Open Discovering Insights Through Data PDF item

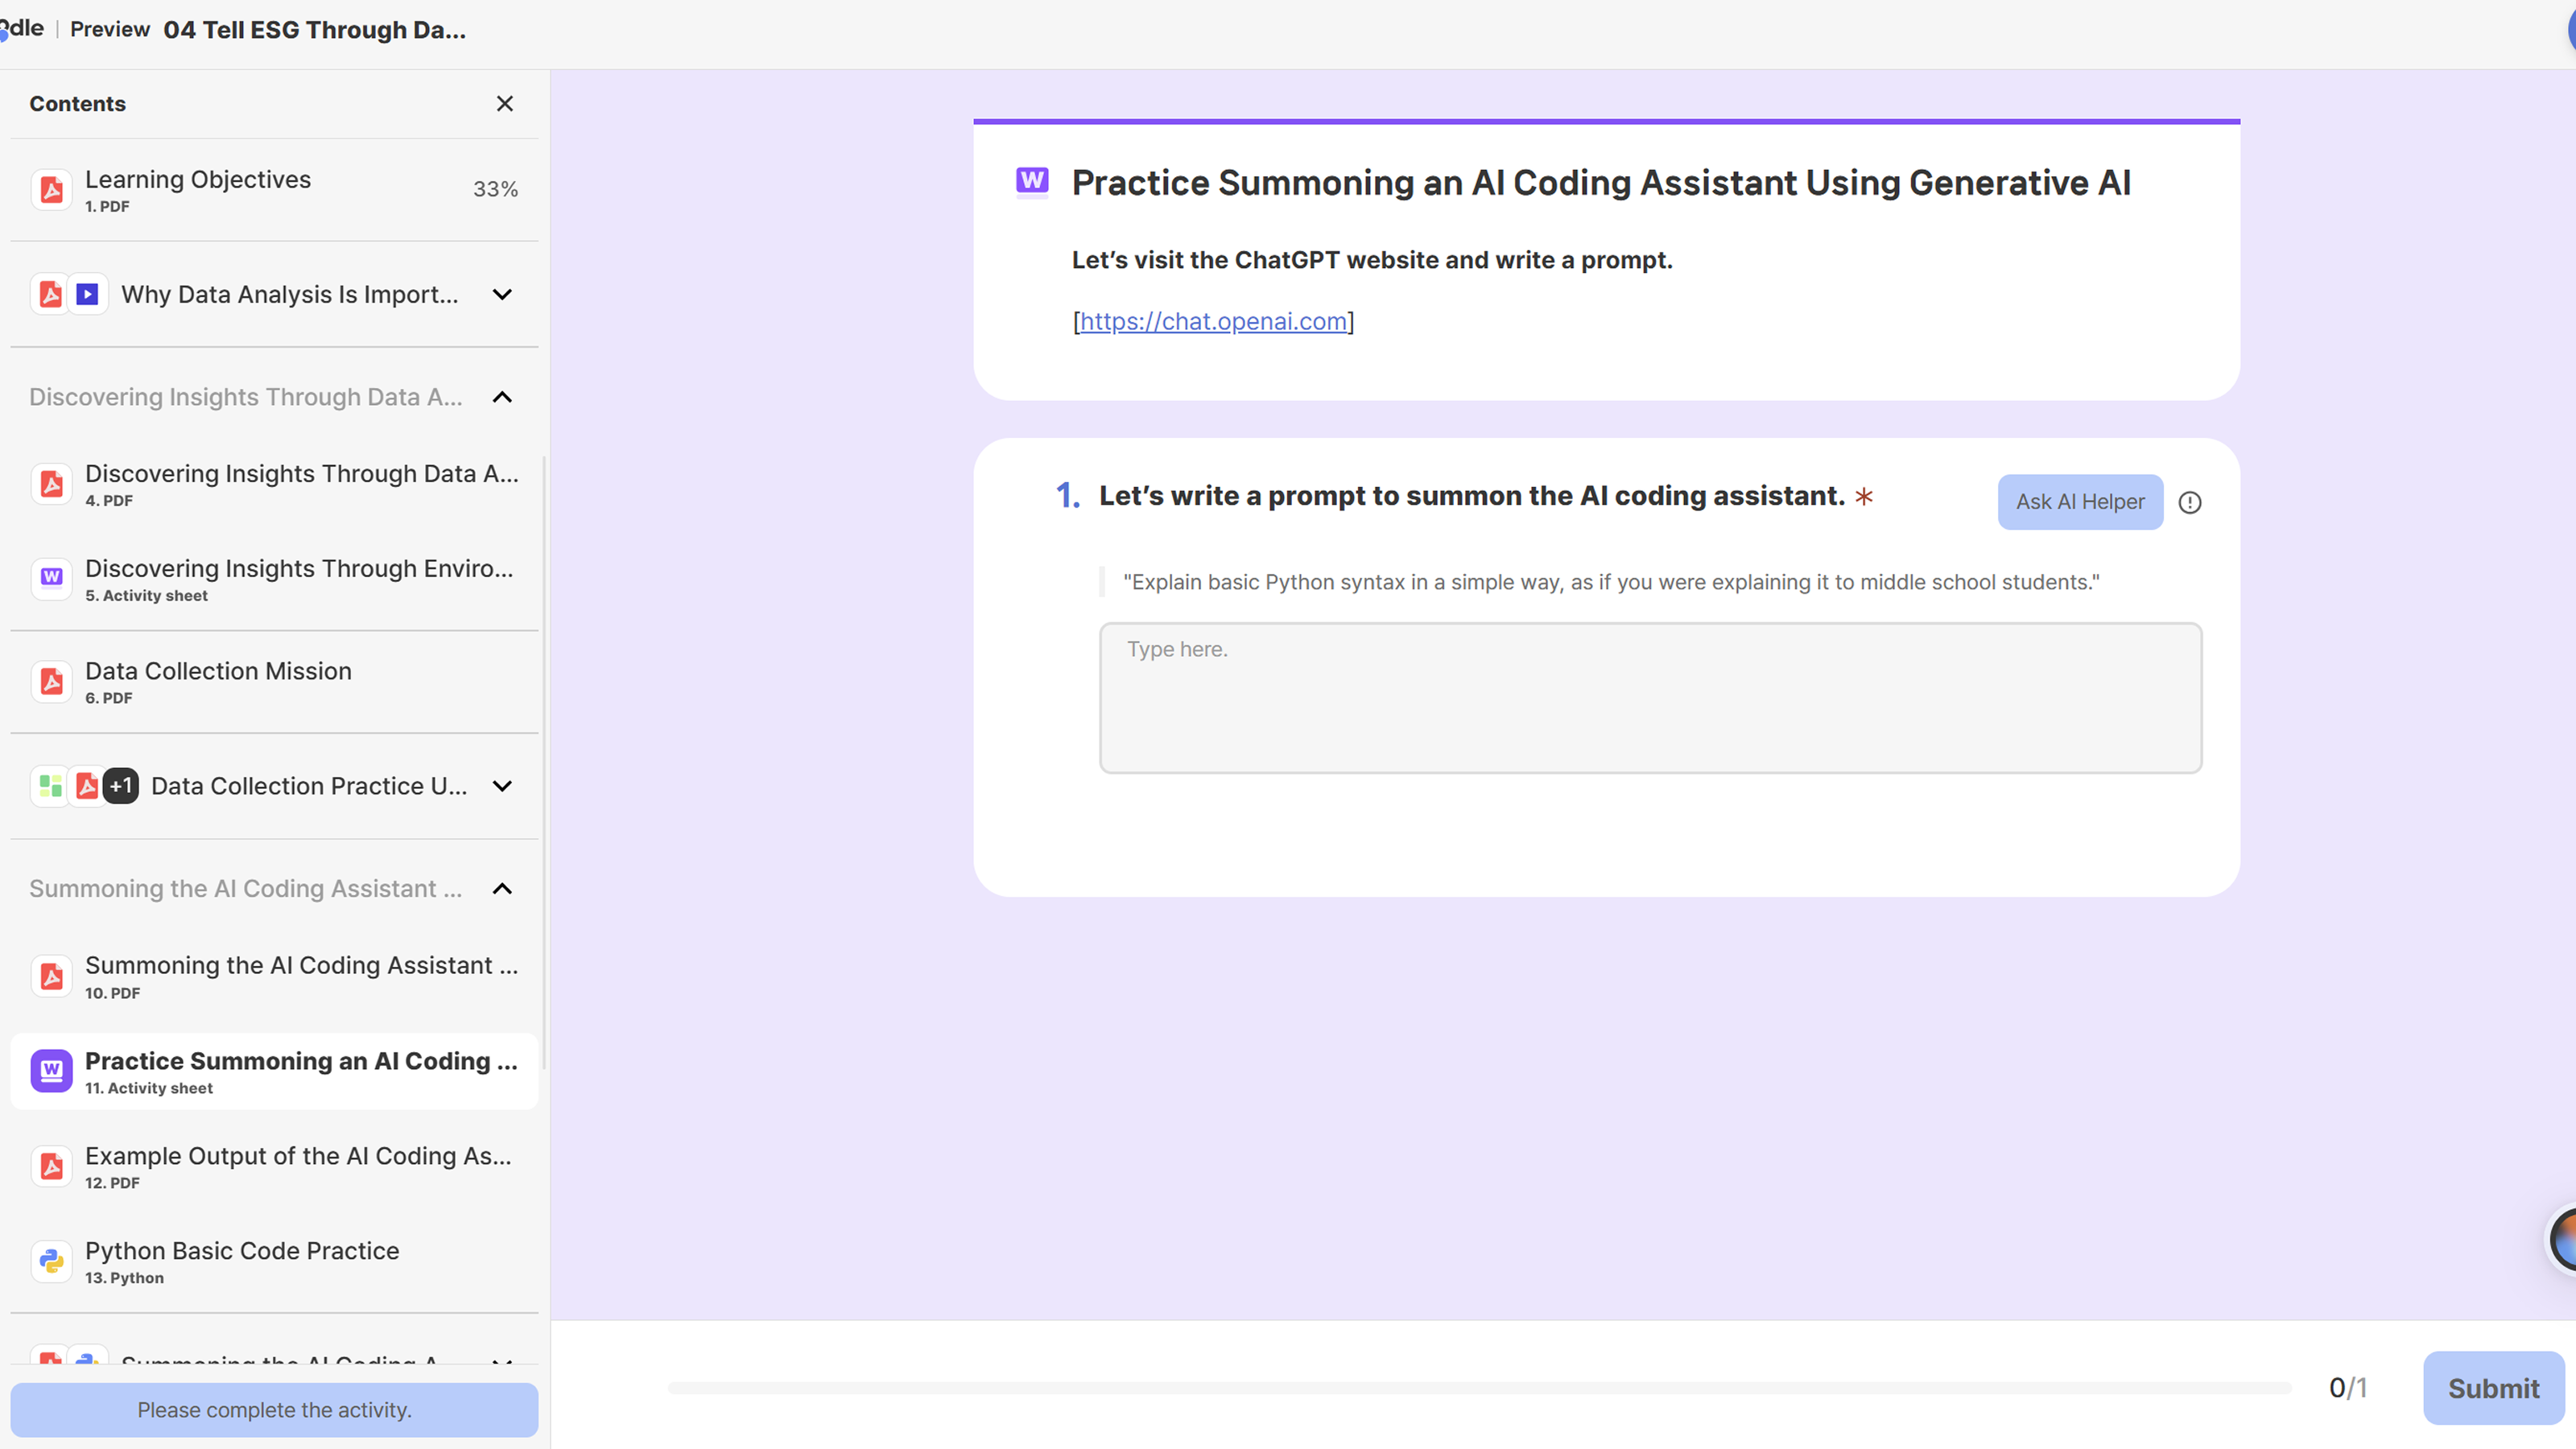(300, 484)
